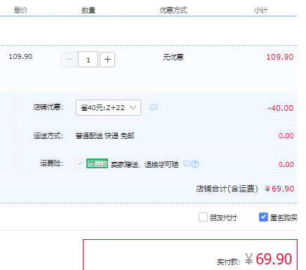Image resolution: width=306 pixels, height=270 pixels.
Task: Click the message bubble icon beside 店铺优惠 dropdown
Action: point(154,107)
